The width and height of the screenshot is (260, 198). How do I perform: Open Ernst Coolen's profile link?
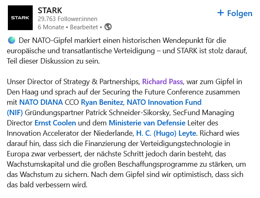coord(54,123)
